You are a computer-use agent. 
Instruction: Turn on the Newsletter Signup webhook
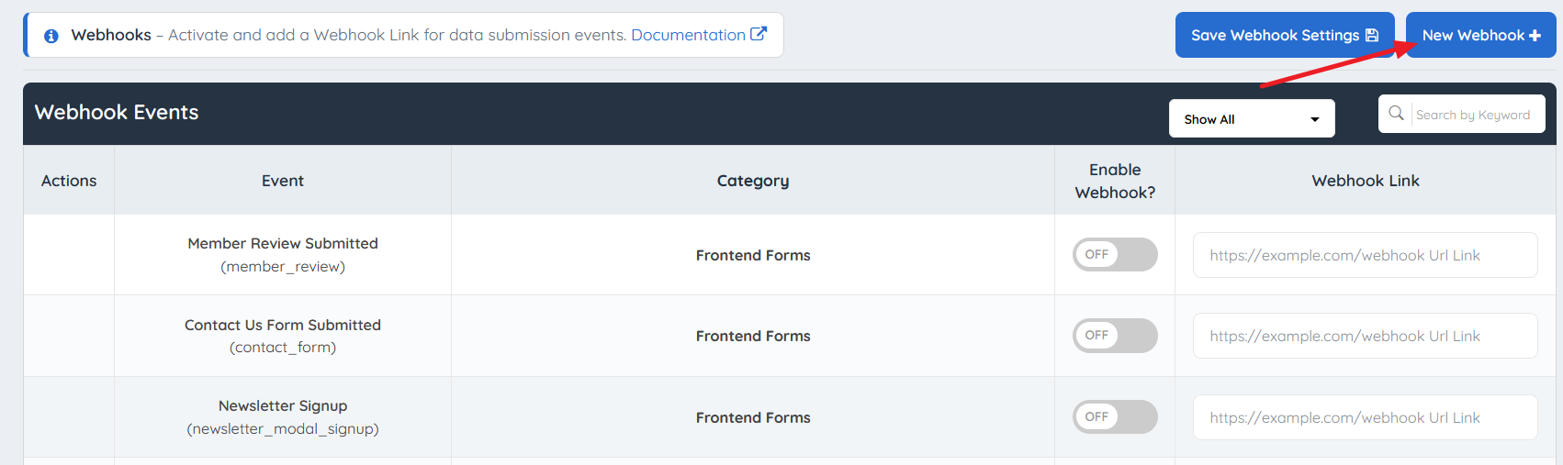(x=1115, y=417)
